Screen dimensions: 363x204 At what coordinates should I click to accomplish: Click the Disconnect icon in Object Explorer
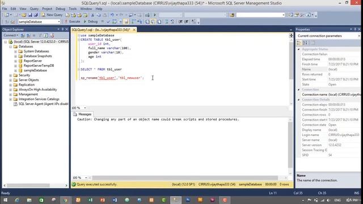click(28, 35)
